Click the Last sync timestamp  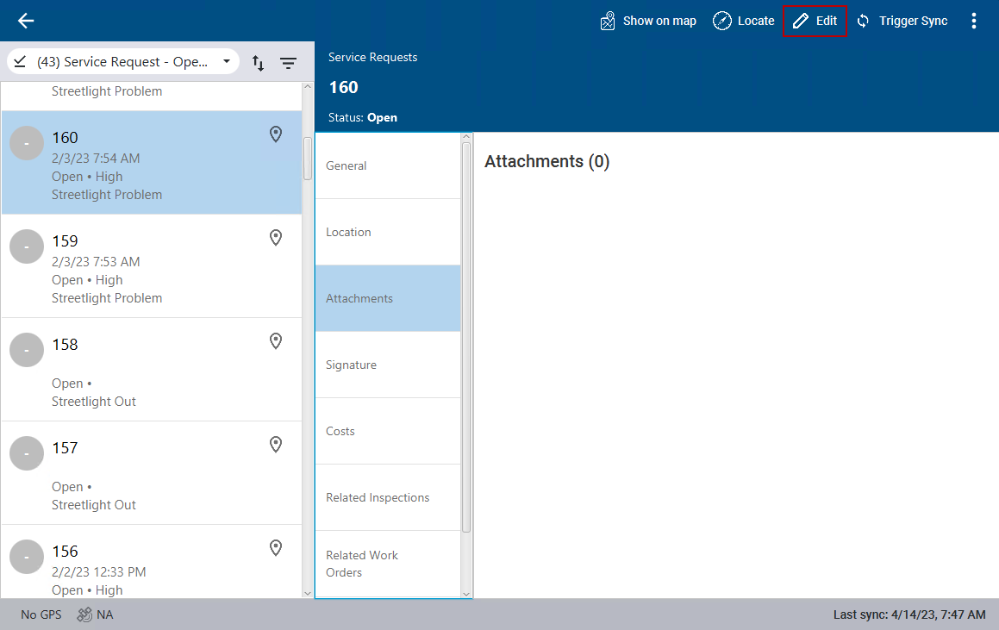click(x=909, y=614)
